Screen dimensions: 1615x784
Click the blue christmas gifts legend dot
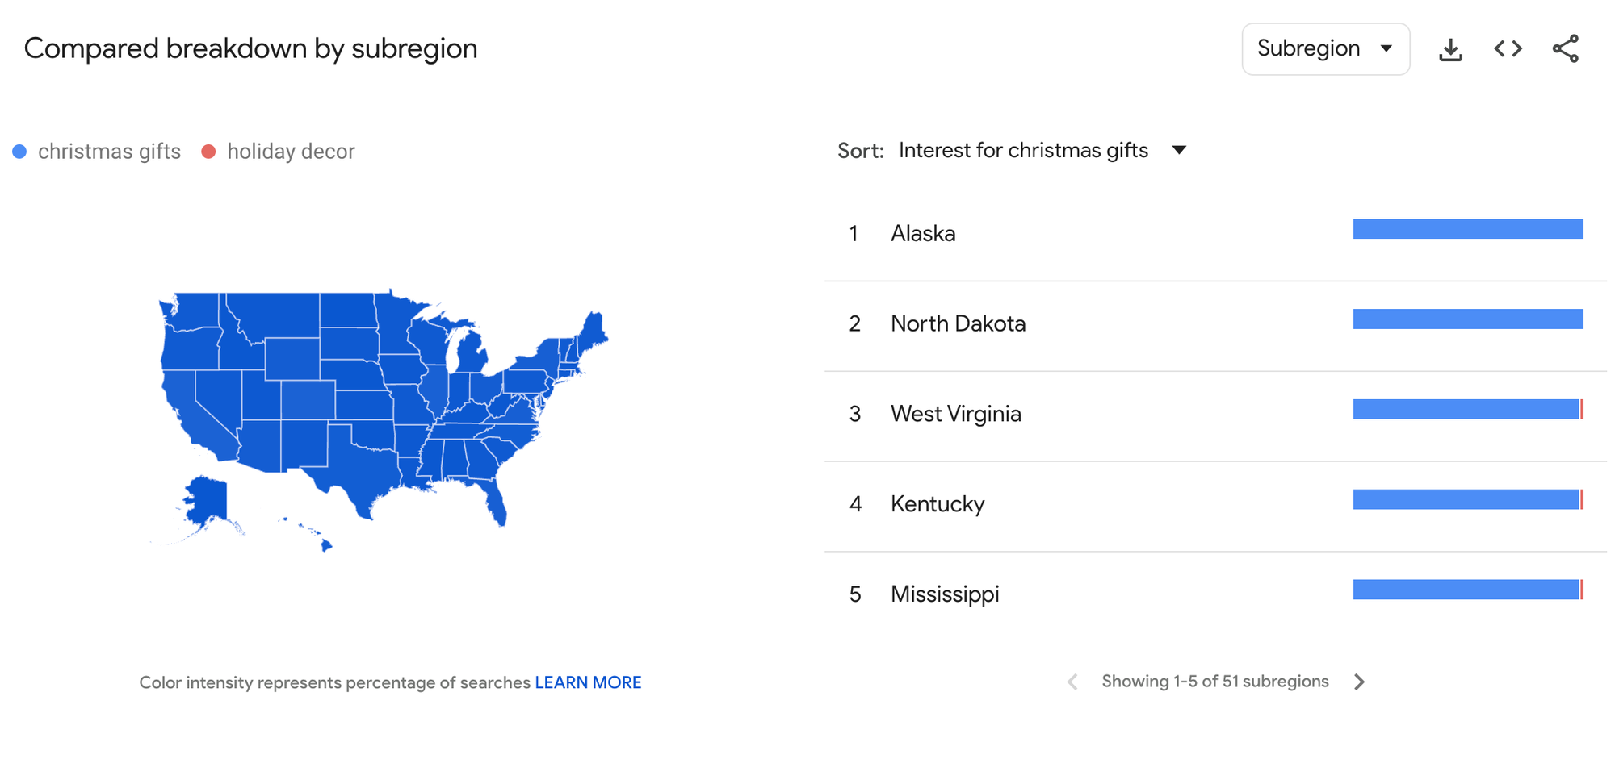click(x=19, y=151)
